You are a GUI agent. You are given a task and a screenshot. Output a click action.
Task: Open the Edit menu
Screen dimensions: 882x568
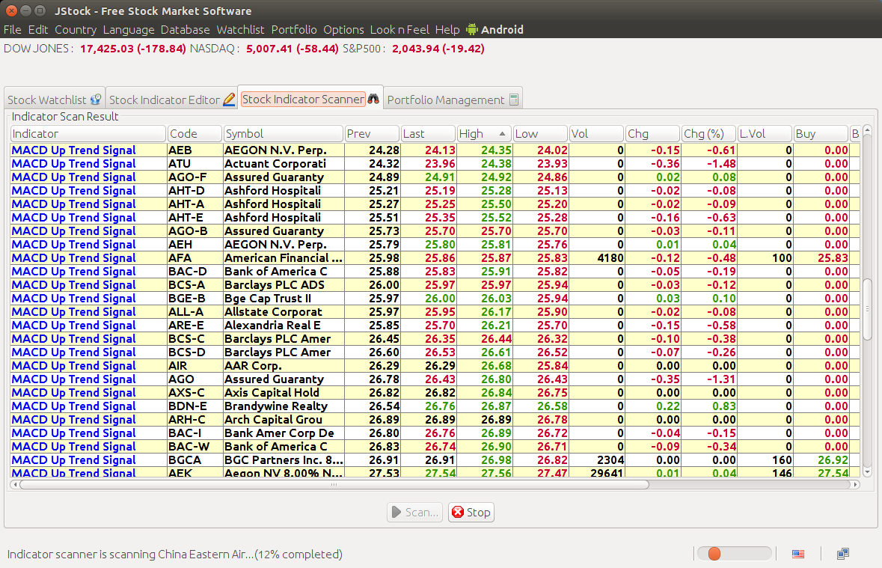pyautogui.click(x=38, y=30)
